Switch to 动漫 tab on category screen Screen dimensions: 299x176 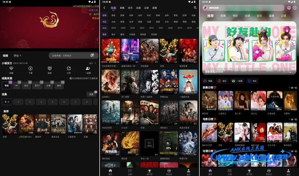click(x=138, y=8)
